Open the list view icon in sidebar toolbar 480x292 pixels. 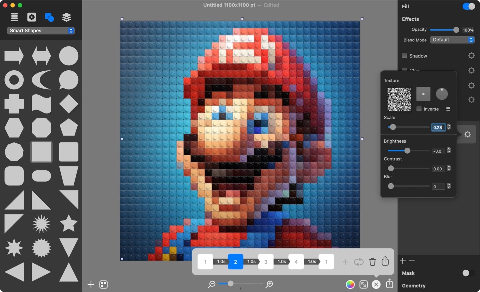coord(14,17)
